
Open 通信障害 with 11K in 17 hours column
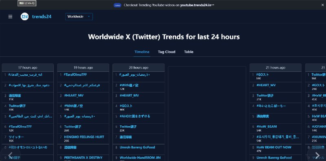coord(15,95)
